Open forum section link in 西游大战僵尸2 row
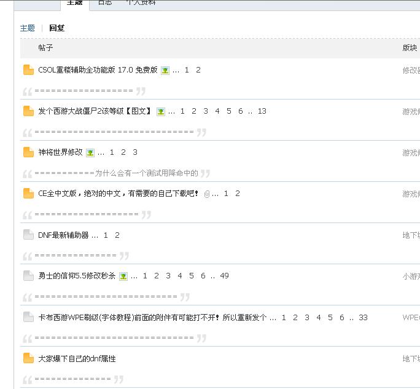Screen dimensions: 420x389 point(411,111)
